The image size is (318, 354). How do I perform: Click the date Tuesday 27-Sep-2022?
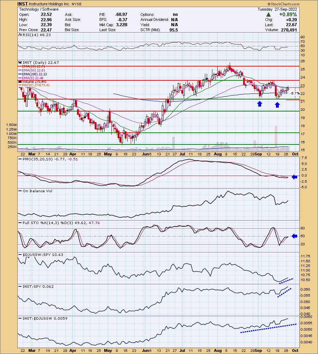tap(277, 9)
